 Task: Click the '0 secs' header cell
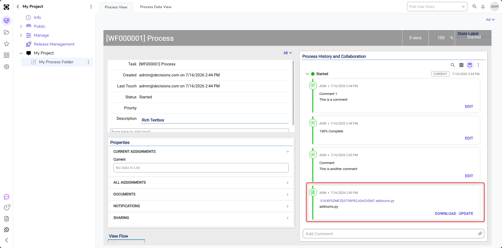415,38
